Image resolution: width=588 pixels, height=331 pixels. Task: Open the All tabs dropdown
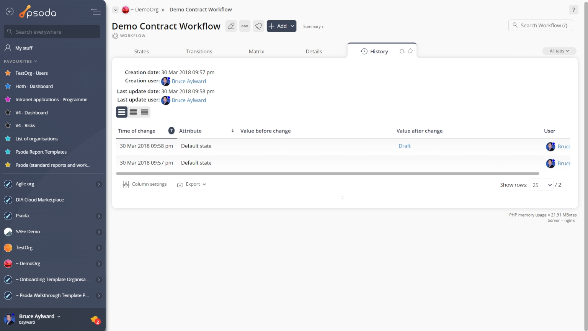(x=559, y=51)
